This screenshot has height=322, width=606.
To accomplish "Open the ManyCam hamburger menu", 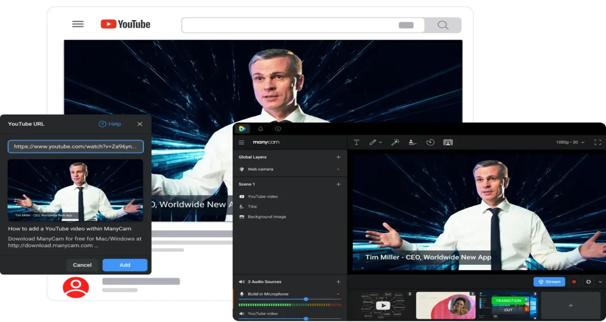I will [241, 142].
